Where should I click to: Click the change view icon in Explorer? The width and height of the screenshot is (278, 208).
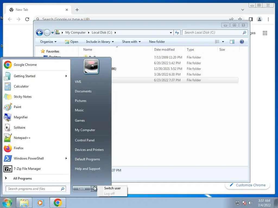(217, 42)
